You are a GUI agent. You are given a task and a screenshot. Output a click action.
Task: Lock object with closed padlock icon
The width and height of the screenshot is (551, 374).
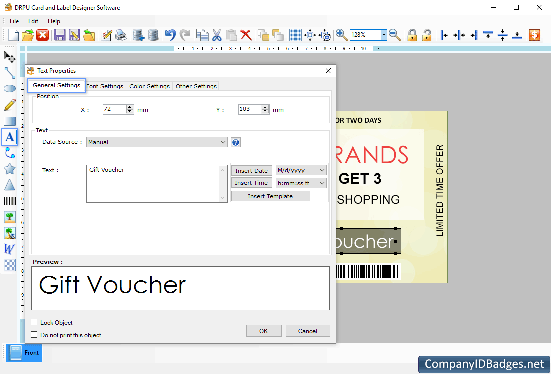[x=412, y=35]
